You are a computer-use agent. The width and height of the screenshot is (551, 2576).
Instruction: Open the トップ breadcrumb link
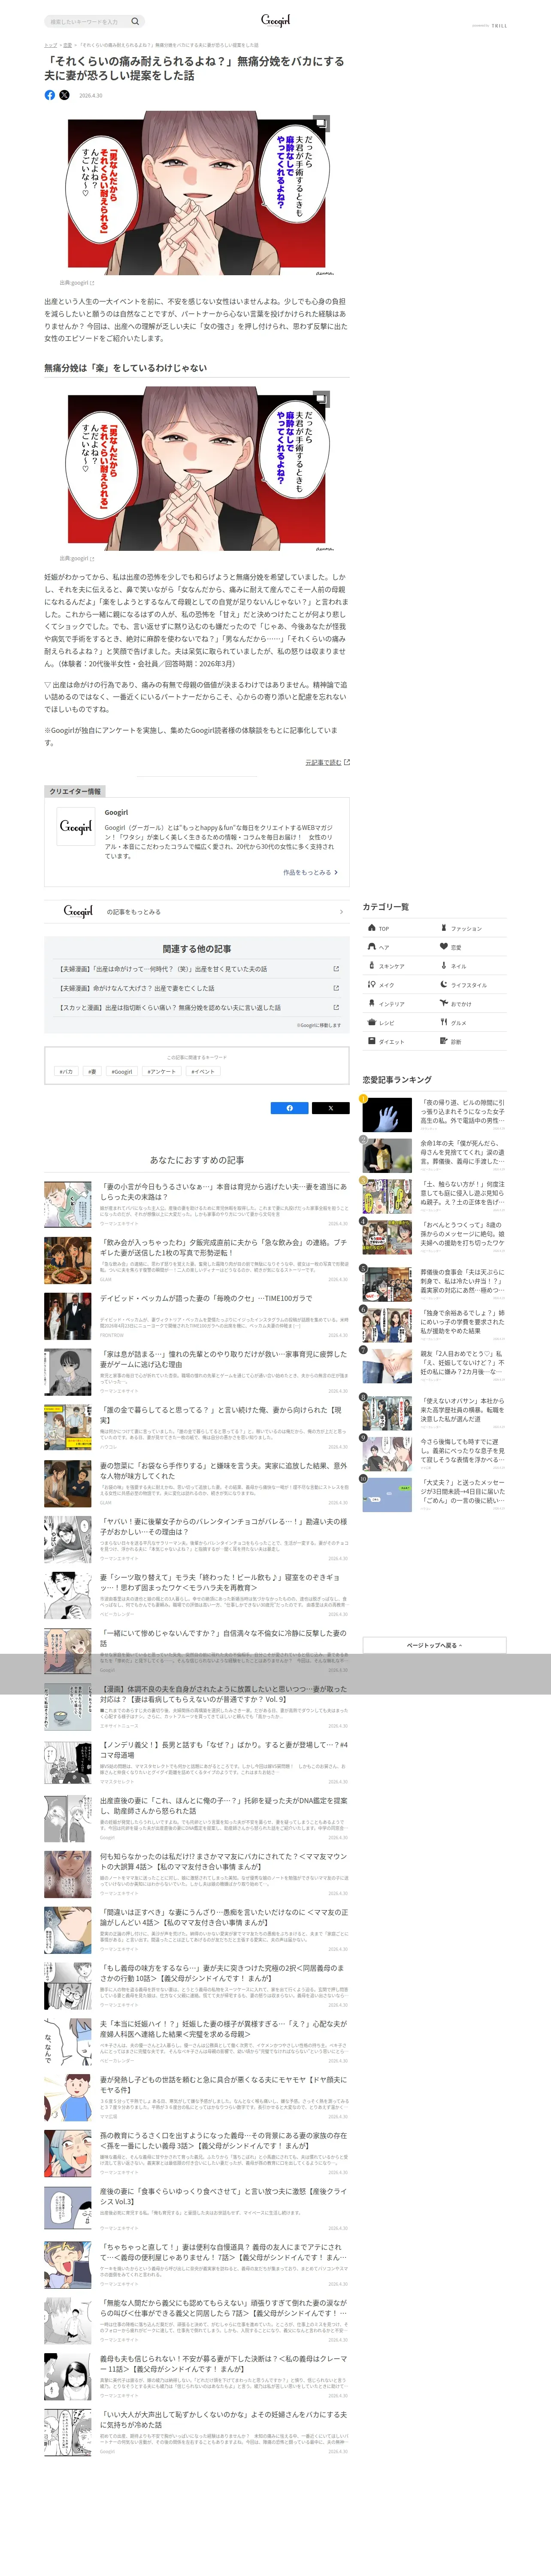(x=50, y=45)
